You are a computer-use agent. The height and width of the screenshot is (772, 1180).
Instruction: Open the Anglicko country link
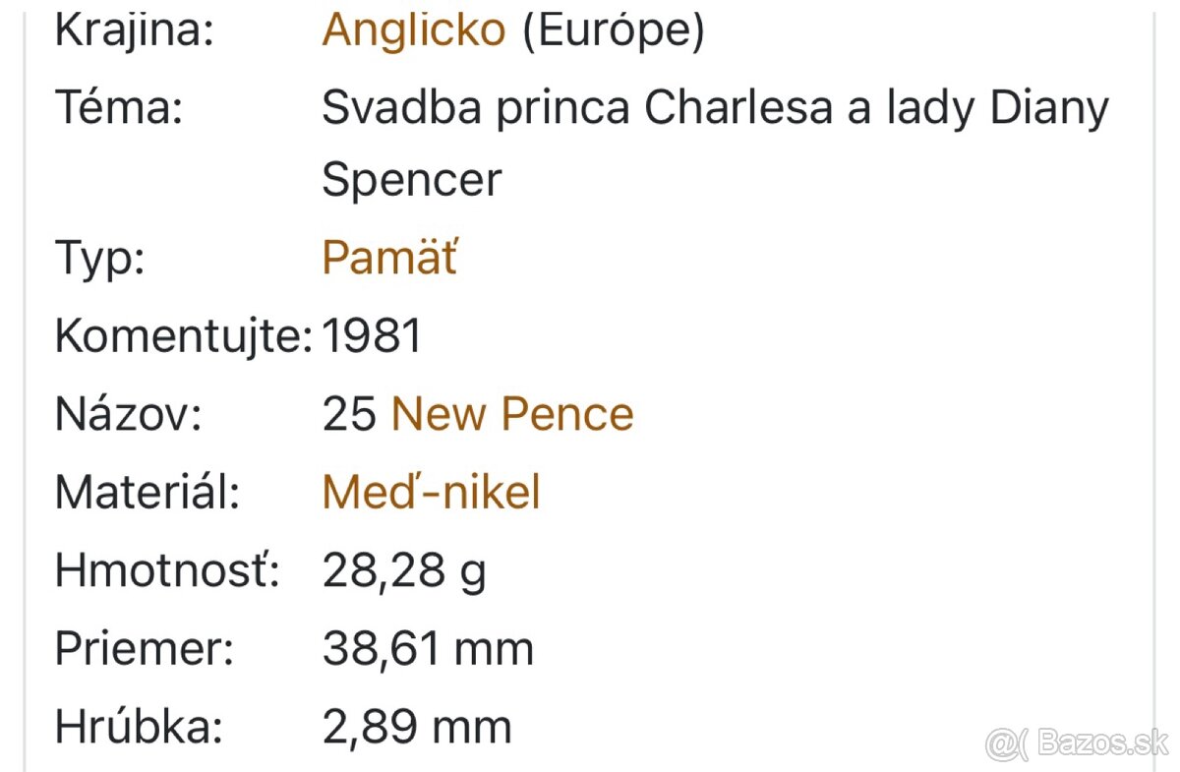pos(413,30)
